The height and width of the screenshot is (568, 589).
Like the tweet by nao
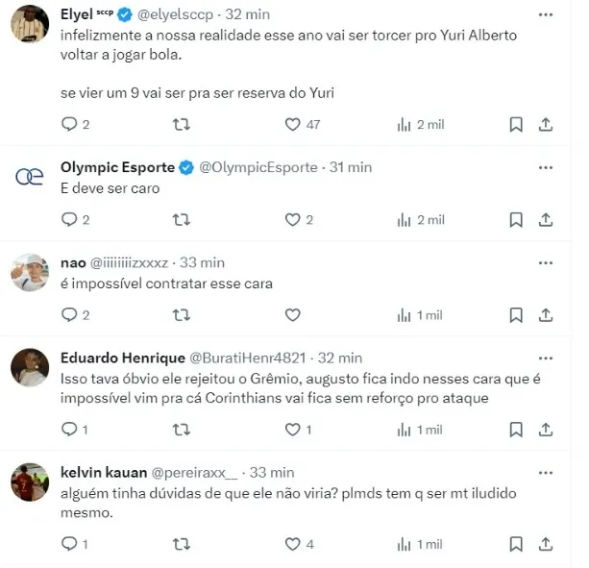coord(293,314)
